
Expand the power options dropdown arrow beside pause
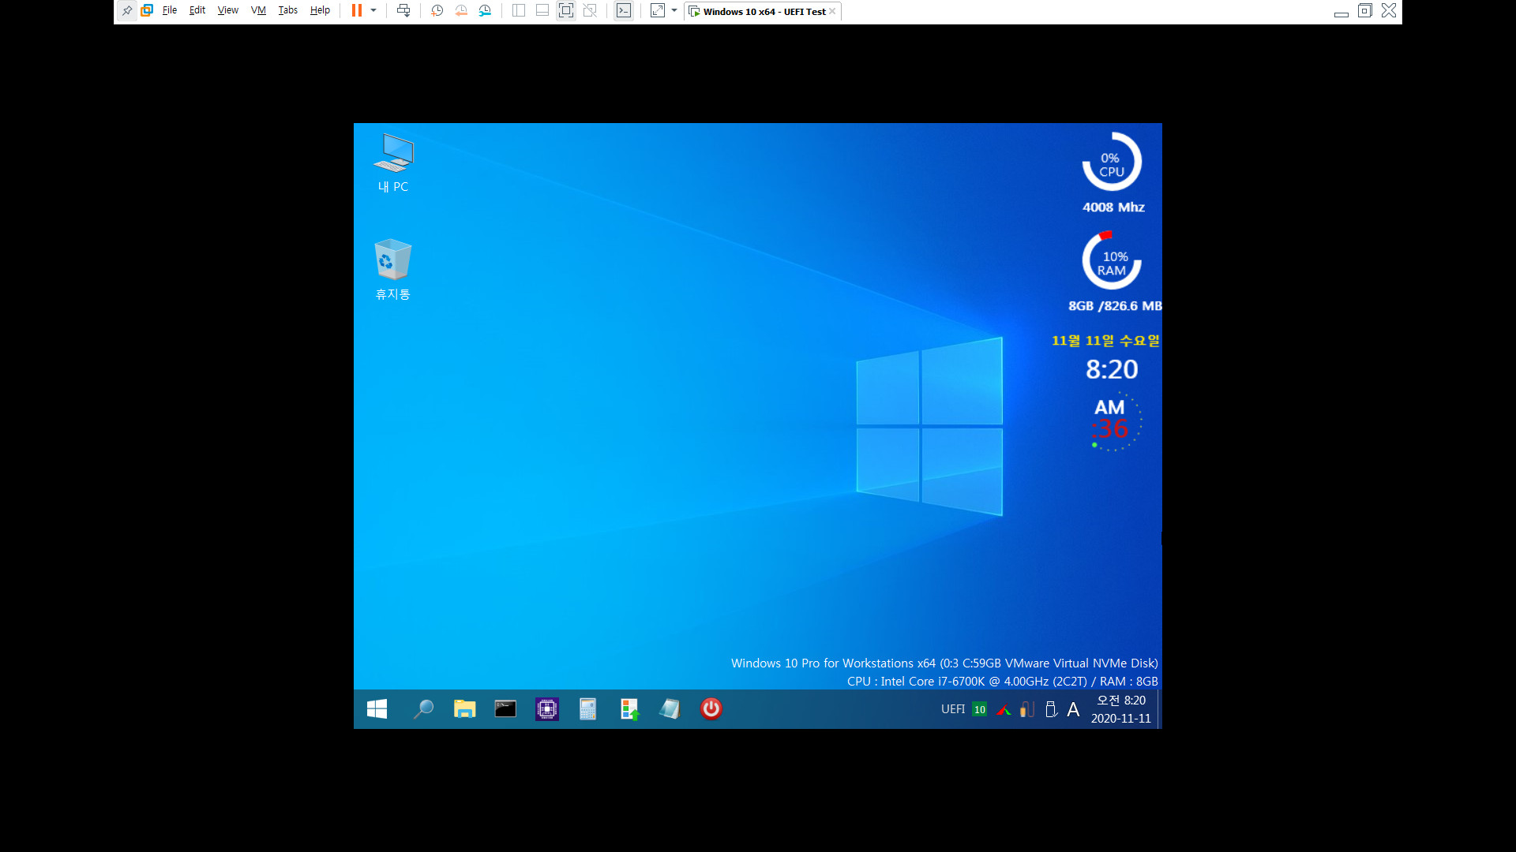click(373, 11)
